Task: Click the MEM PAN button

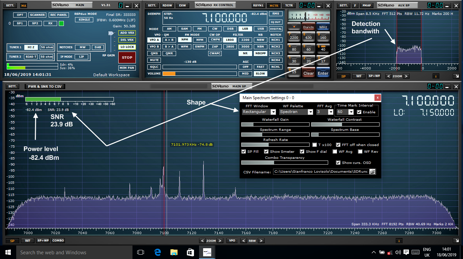Action: [127, 68]
